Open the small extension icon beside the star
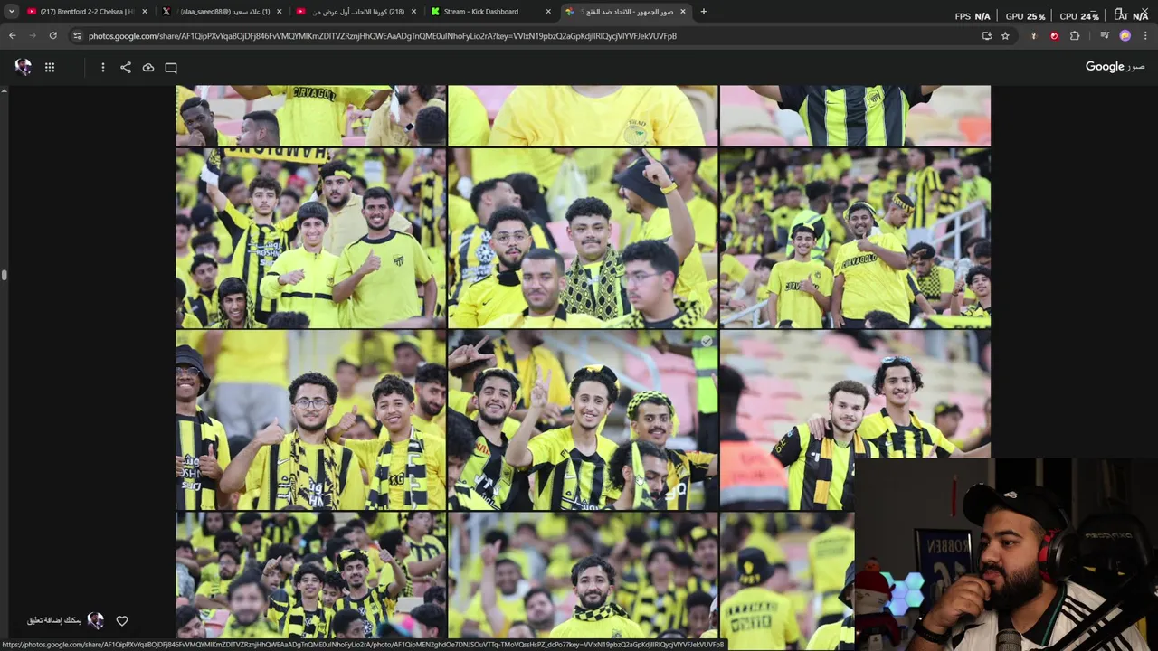Screen dimensions: 1158x651 point(1033,36)
